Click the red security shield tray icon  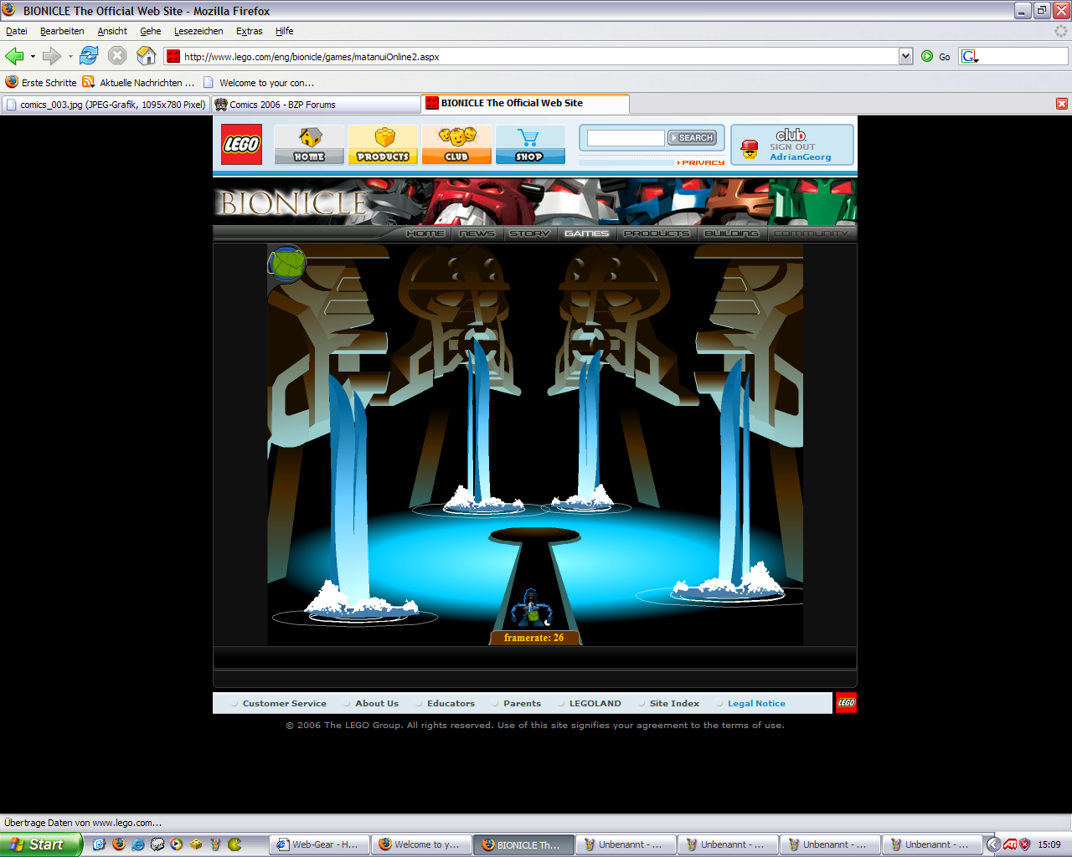coord(1024,844)
